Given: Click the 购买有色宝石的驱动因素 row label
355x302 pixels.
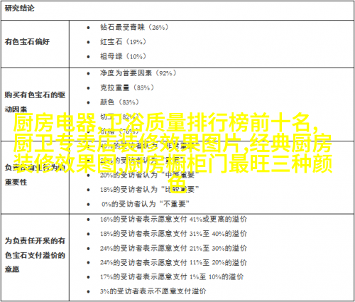Looking at the screenshot, I should pos(35,102).
